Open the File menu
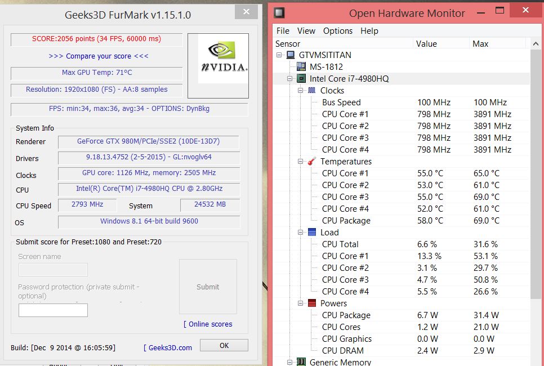The image size is (544, 366). [283, 31]
